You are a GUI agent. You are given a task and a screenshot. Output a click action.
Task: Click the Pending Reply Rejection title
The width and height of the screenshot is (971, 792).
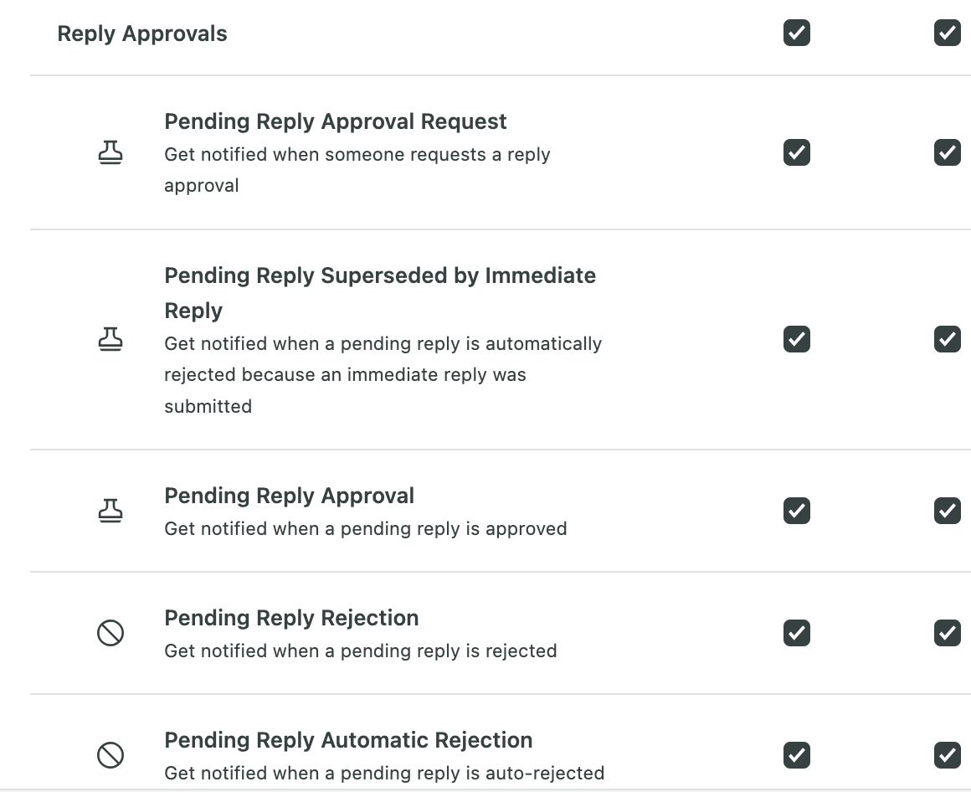(291, 618)
